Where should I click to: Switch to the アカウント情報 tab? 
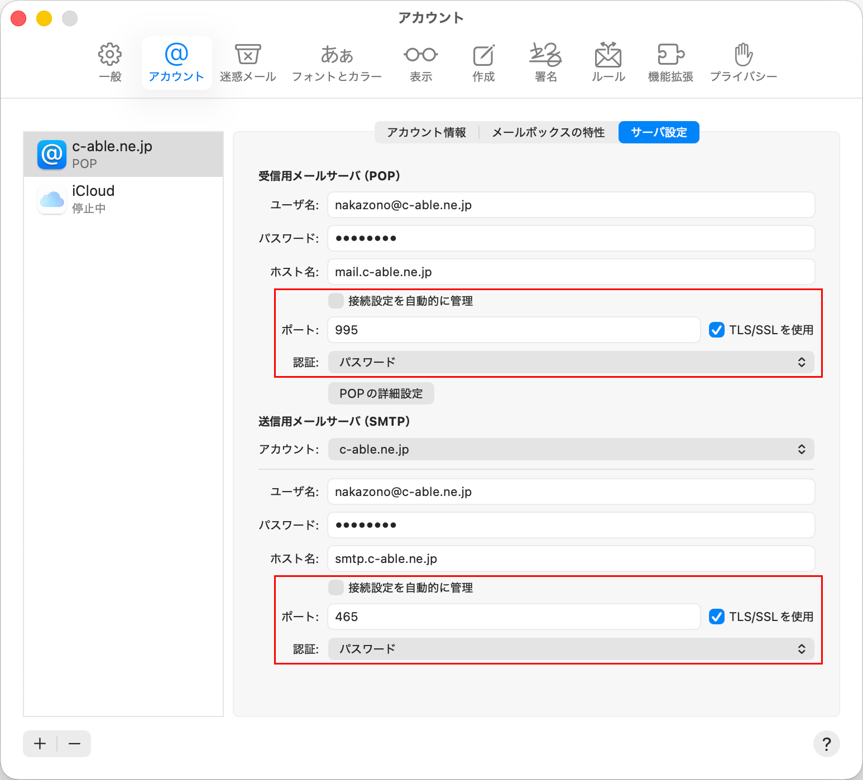tap(426, 132)
